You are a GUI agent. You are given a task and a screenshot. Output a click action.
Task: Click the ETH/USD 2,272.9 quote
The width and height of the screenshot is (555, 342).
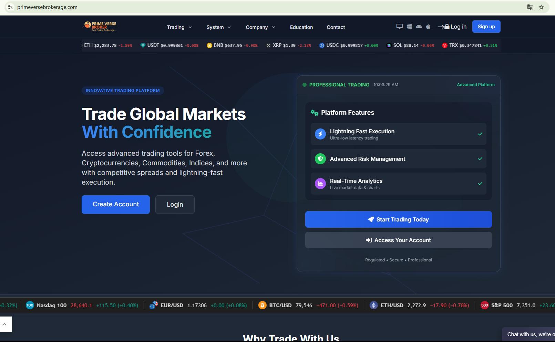419,305
